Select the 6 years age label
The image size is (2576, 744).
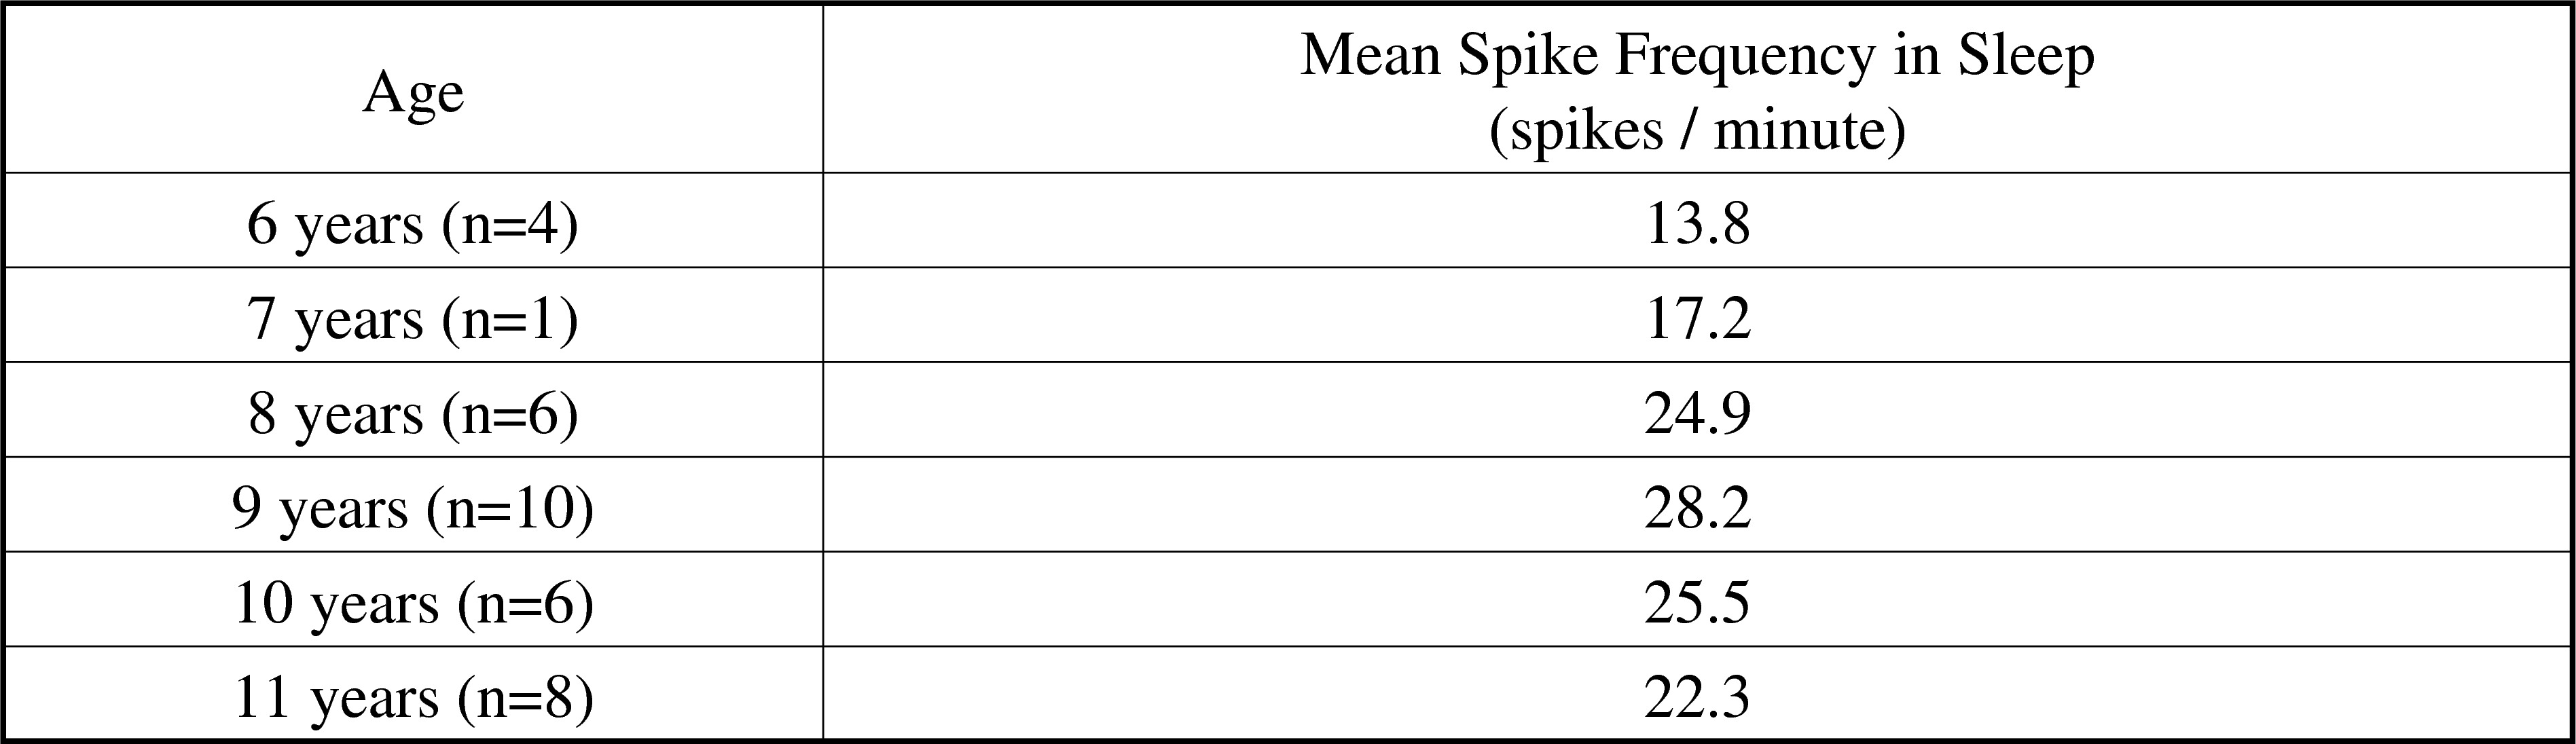point(334,224)
